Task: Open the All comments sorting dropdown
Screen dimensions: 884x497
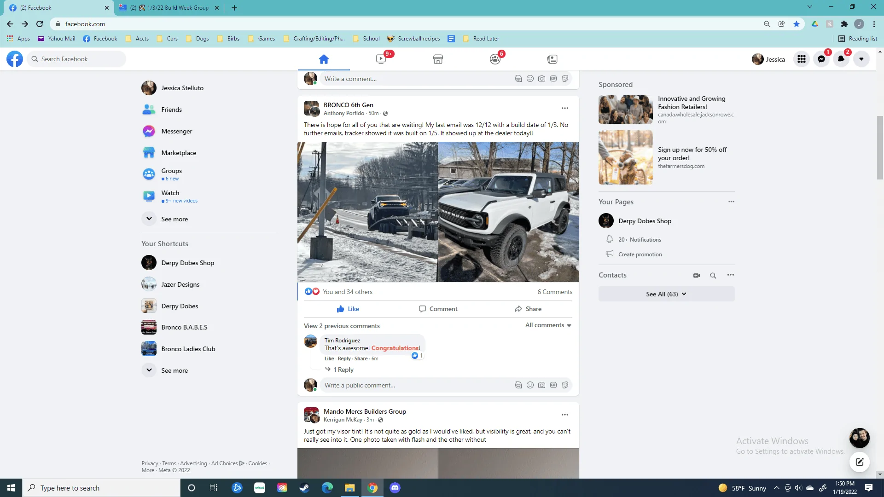Action: tap(548, 325)
